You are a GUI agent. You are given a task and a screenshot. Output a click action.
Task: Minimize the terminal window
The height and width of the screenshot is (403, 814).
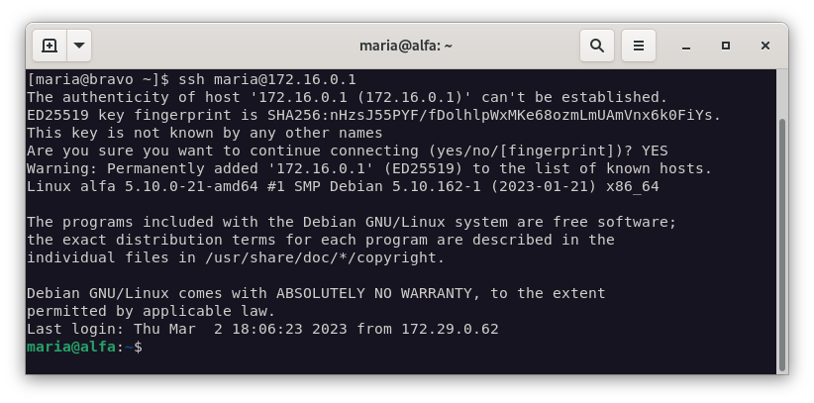(686, 46)
